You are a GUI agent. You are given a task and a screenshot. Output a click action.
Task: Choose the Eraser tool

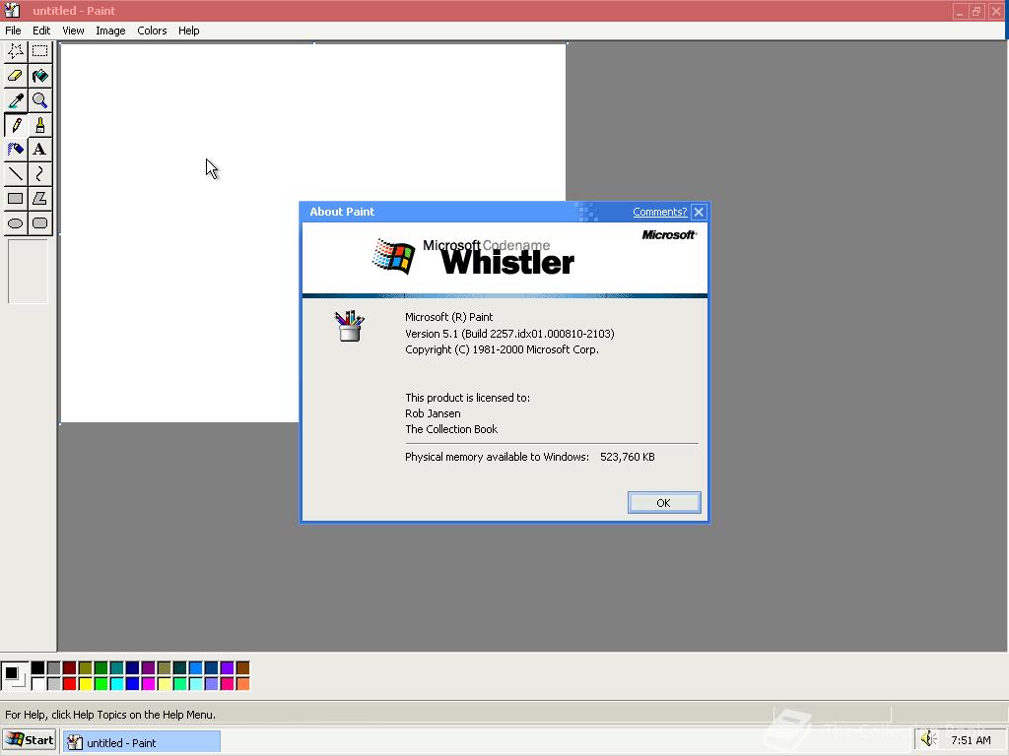16,76
